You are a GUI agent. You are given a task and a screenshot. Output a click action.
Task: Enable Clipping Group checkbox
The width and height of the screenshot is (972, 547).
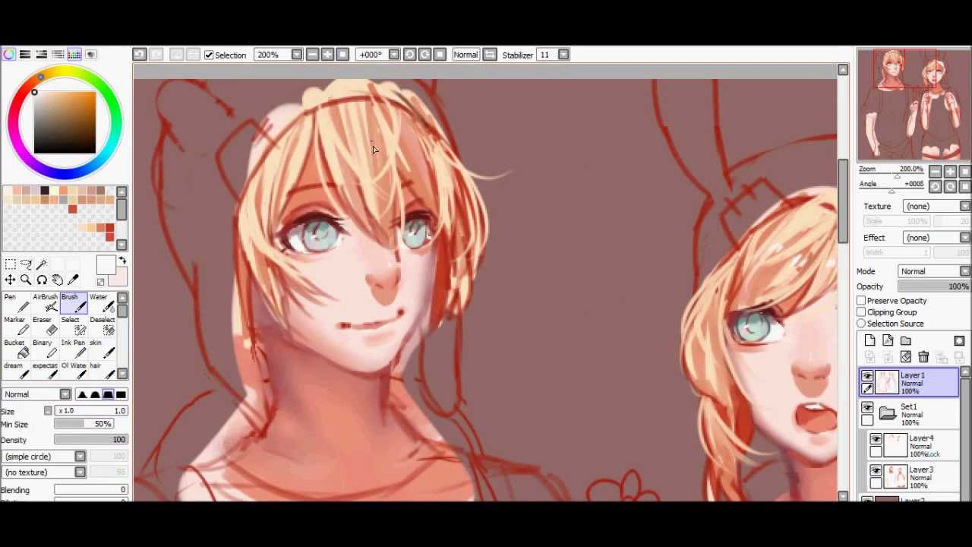861,312
